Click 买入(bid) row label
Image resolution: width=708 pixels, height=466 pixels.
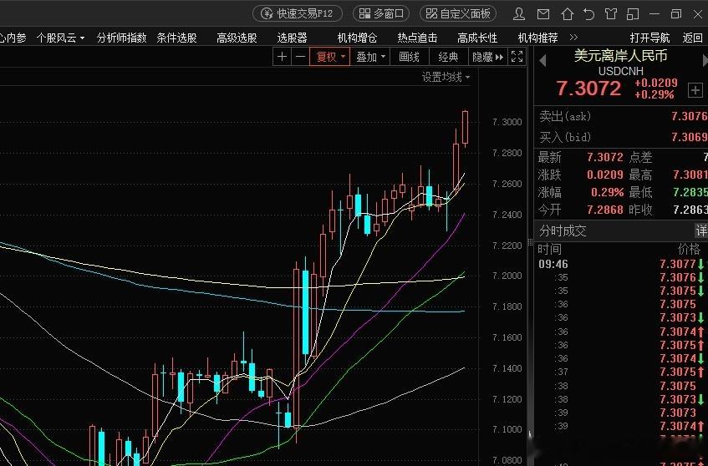click(x=565, y=137)
